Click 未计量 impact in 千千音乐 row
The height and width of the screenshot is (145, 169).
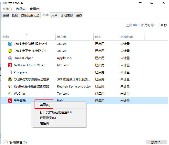(125, 101)
